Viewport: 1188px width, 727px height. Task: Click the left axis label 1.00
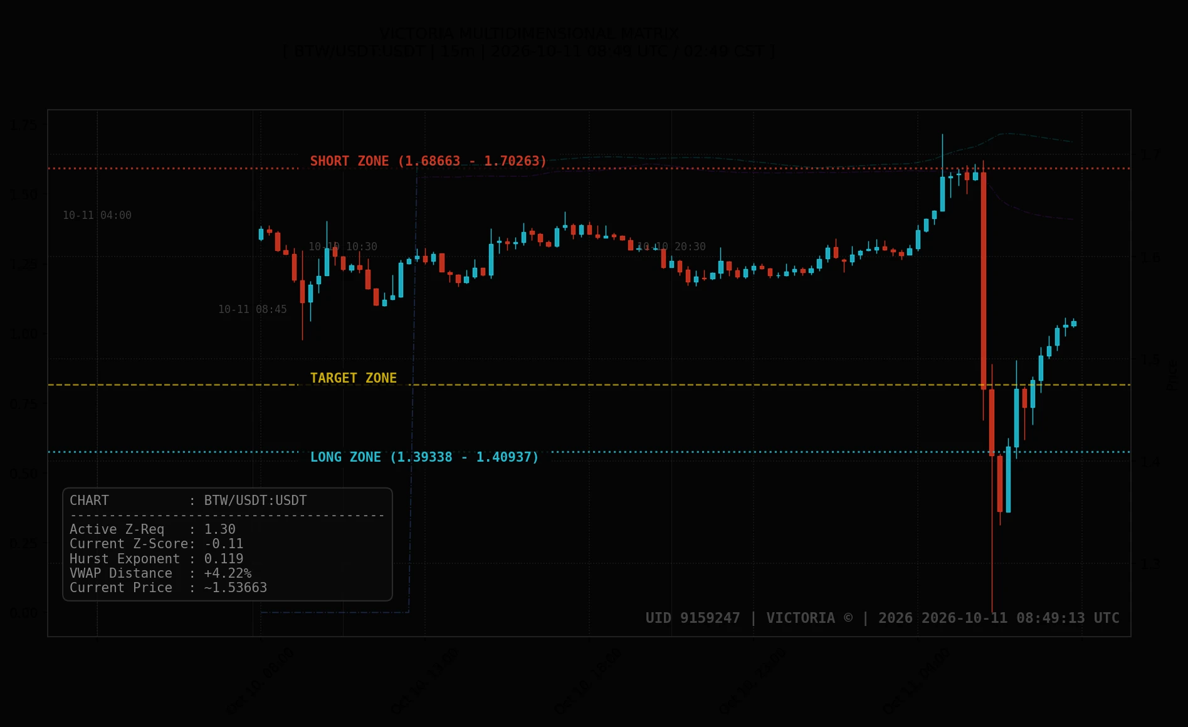point(24,334)
